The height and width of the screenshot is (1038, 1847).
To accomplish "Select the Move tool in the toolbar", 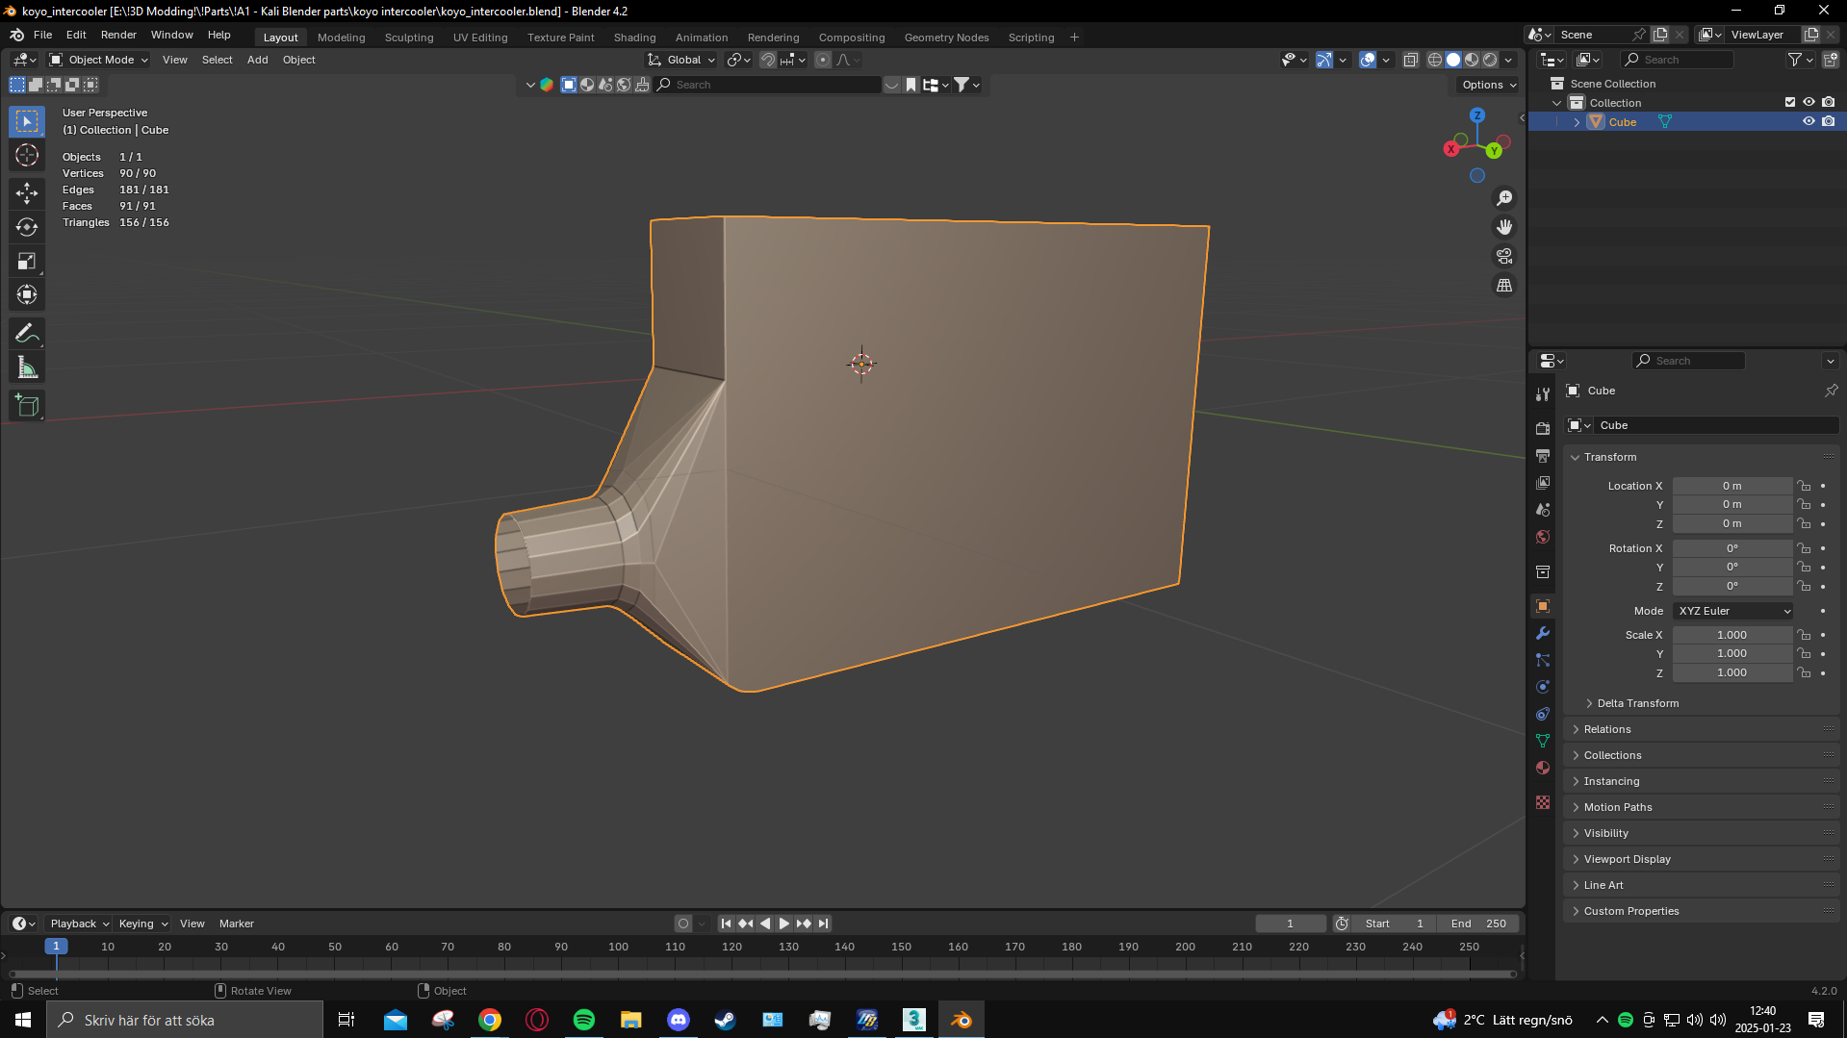I will point(27,193).
